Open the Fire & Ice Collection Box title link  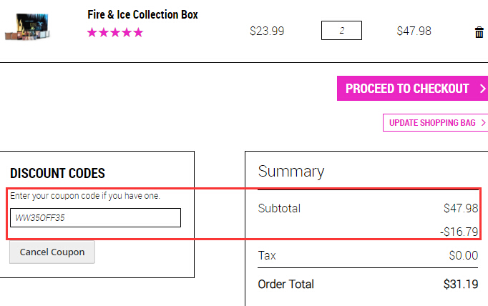[x=142, y=14]
